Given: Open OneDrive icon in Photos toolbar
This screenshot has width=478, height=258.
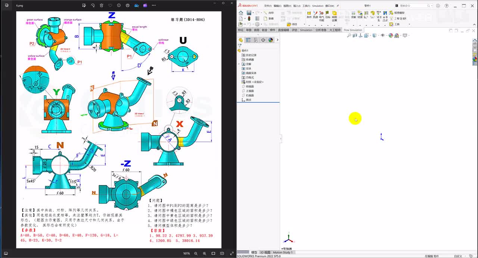Looking at the screenshot, I should click(136, 6).
